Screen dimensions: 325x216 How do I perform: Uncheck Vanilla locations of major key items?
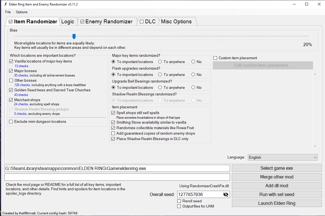point(11,61)
